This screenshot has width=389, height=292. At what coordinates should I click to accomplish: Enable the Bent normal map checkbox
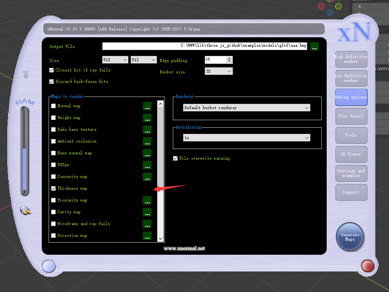click(53, 153)
